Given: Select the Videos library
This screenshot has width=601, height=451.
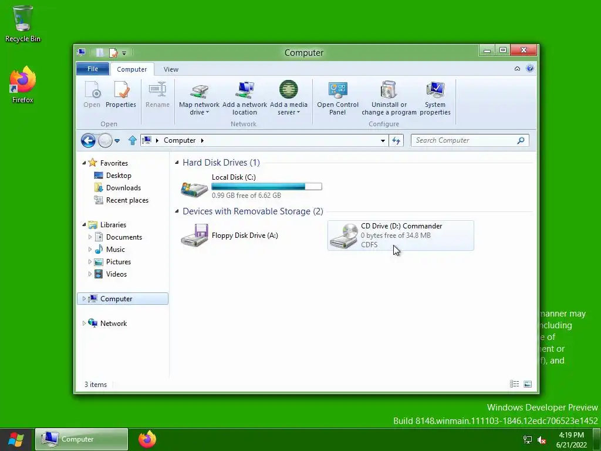Looking at the screenshot, I should pos(116,274).
